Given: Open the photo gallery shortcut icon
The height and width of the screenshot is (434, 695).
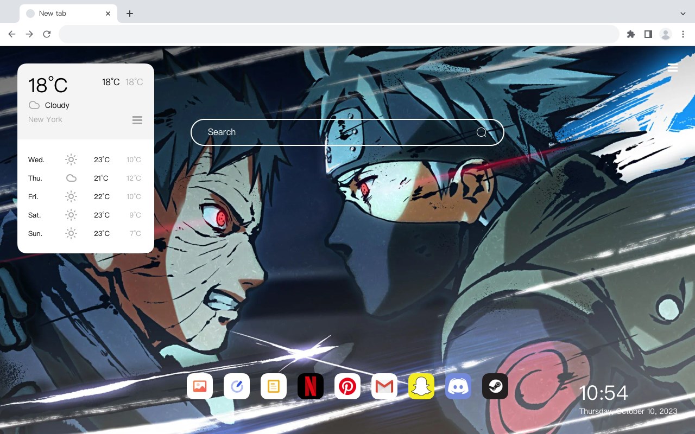Looking at the screenshot, I should click(x=200, y=386).
